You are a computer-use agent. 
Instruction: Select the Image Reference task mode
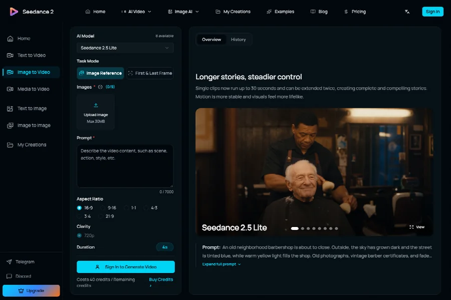[100, 73]
